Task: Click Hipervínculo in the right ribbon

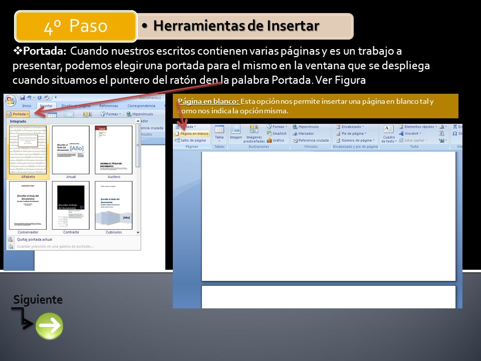Action: [306, 126]
